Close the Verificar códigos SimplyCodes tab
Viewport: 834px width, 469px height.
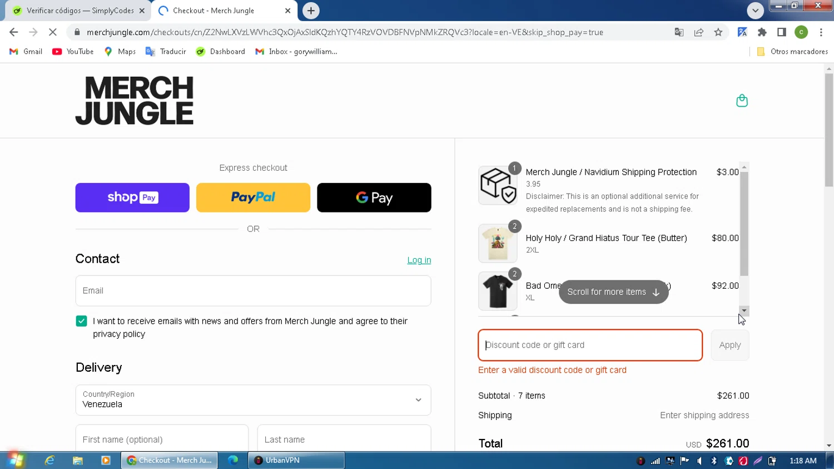(142, 11)
